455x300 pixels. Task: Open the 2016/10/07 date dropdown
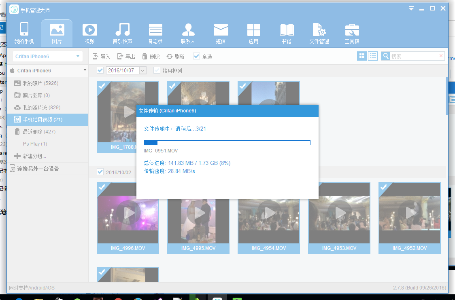point(142,70)
